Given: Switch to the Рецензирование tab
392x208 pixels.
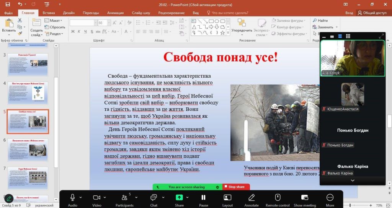Looking at the screenshot, I should coord(171,13).
